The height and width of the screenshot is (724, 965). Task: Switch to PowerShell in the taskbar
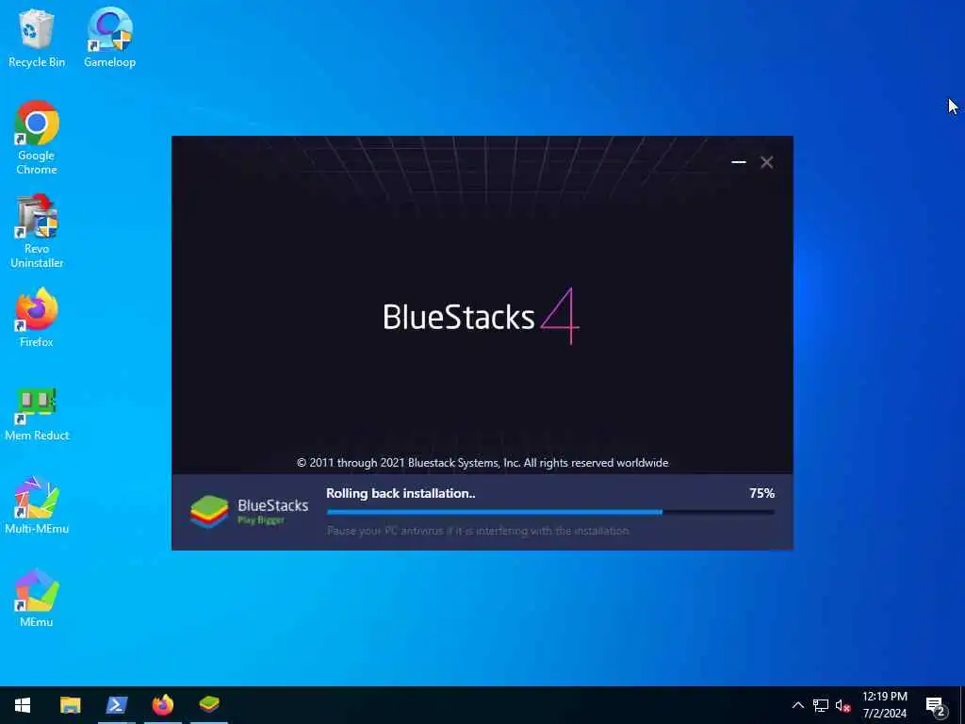116,705
